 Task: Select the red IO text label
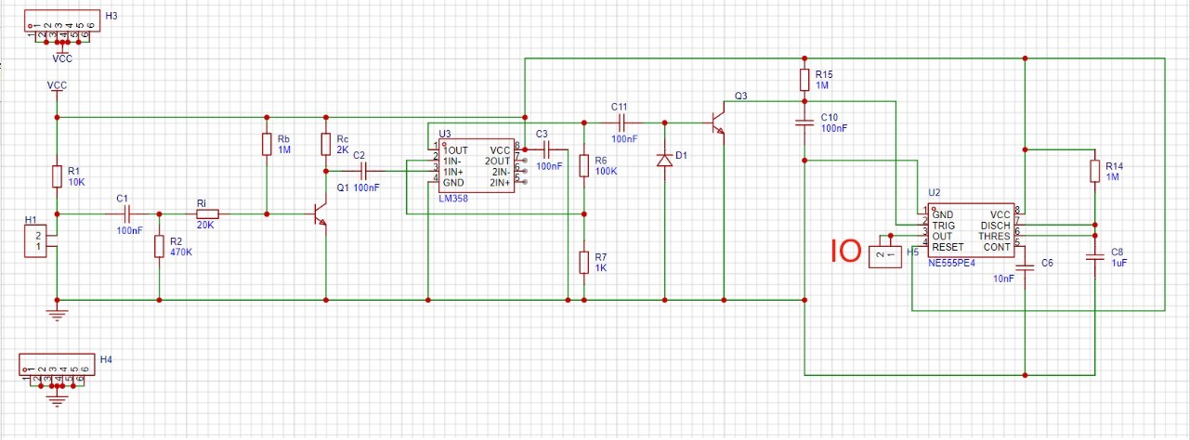(x=844, y=252)
